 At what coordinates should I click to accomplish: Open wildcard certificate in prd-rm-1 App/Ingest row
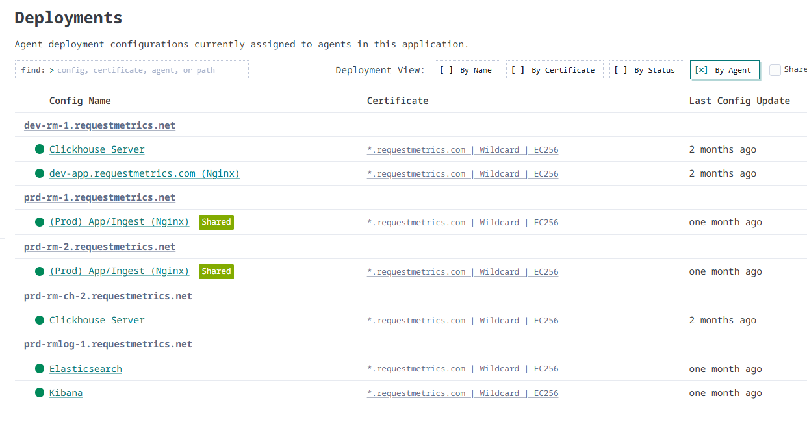463,223
